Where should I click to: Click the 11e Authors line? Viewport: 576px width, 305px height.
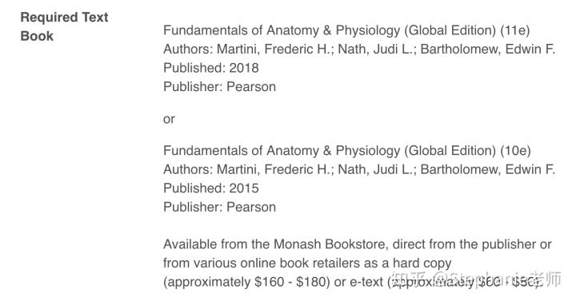coord(359,50)
